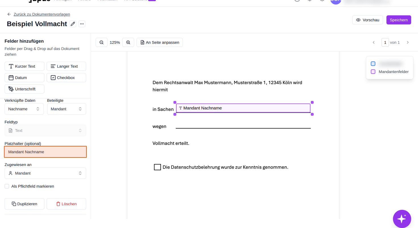
Task: Select the Checkbox field type
Action: 66,78
